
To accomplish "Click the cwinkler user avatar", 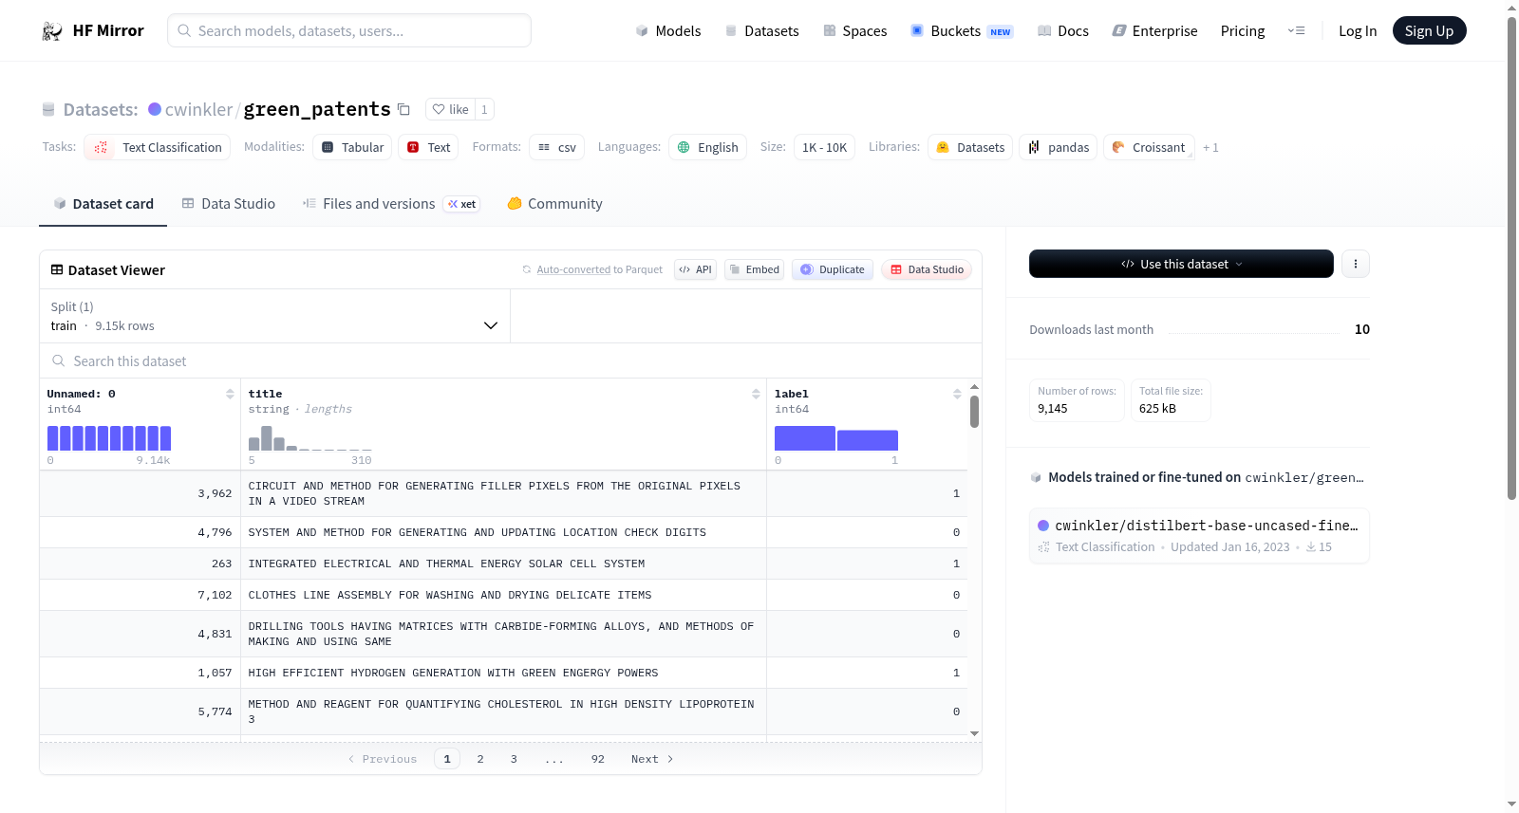I will pos(155,109).
